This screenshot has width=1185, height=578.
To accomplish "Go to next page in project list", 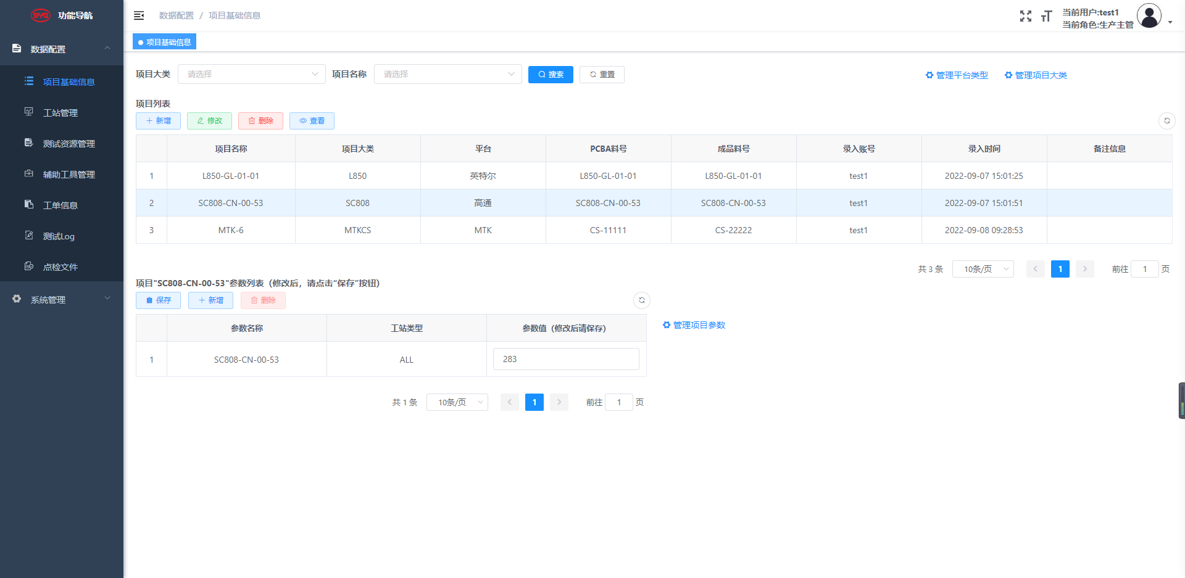I will click(1085, 269).
